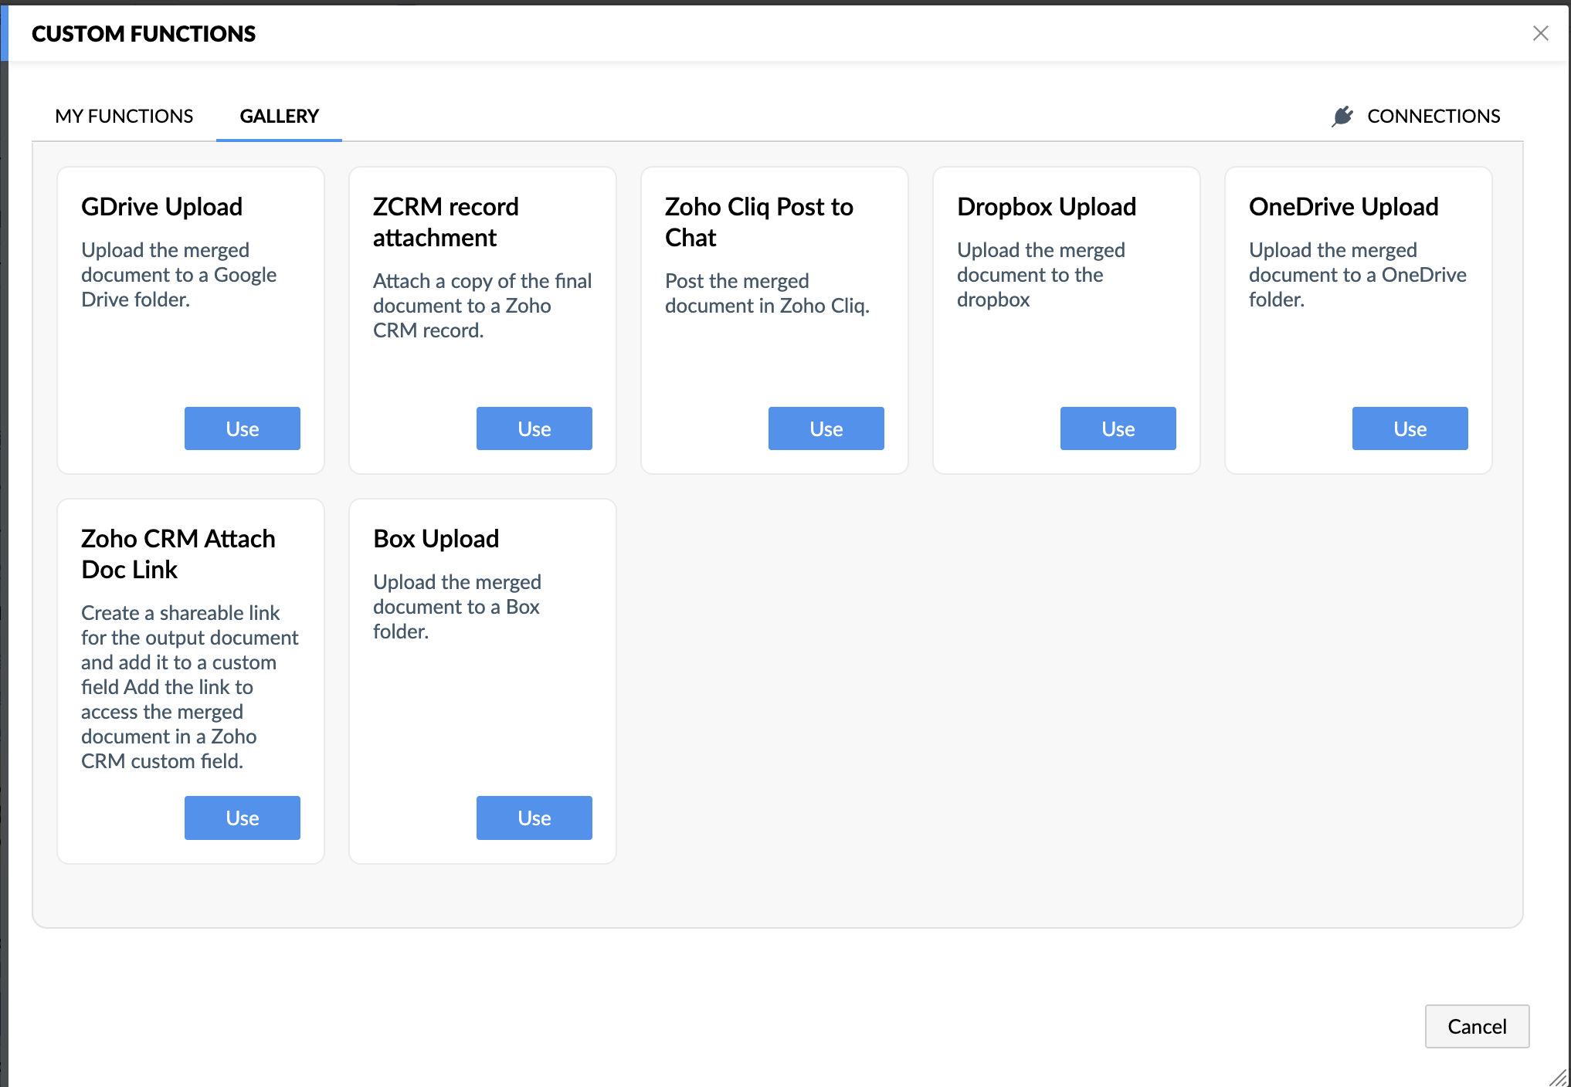Click the Custom Functions dialog header
Image resolution: width=1571 pixels, height=1087 pixels.
[x=144, y=34]
